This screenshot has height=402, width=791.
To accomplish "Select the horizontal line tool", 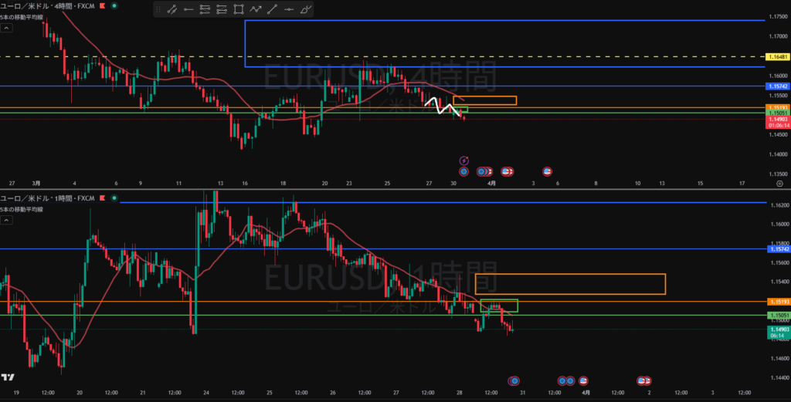I will tap(289, 9).
